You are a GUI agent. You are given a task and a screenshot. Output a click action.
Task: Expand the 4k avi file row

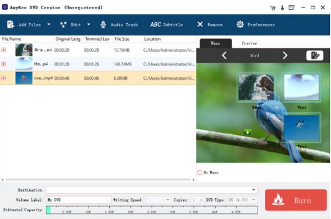pyautogui.click(x=4, y=50)
